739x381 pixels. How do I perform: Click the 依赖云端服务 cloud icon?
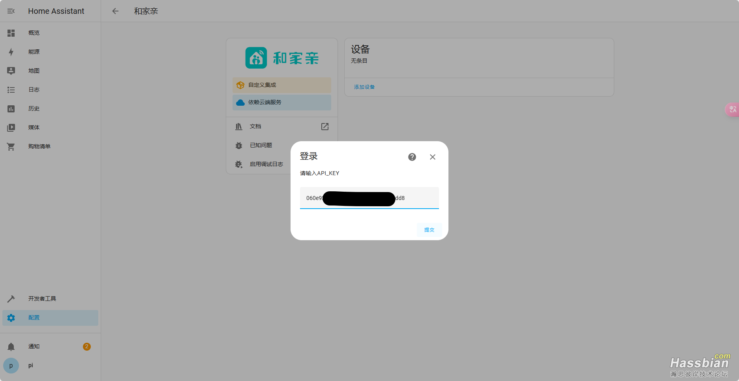click(240, 103)
